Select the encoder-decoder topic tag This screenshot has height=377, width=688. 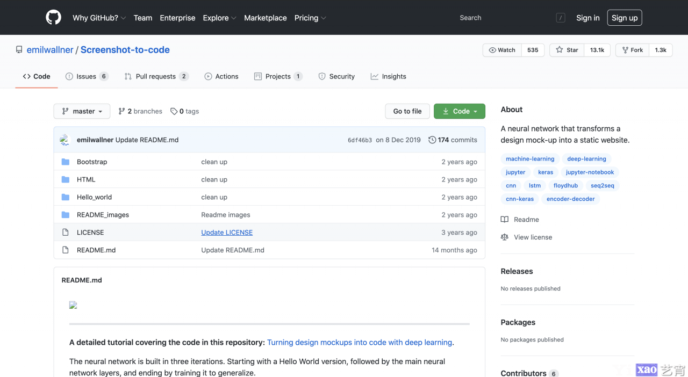pos(571,199)
